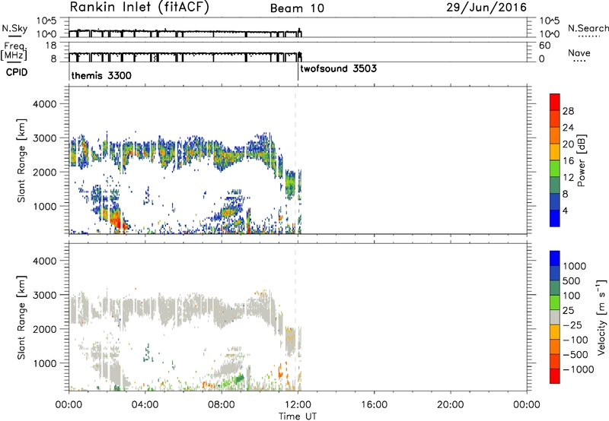Click the '04:00' time tick label
The height and width of the screenshot is (421, 609).
[x=145, y=405]
